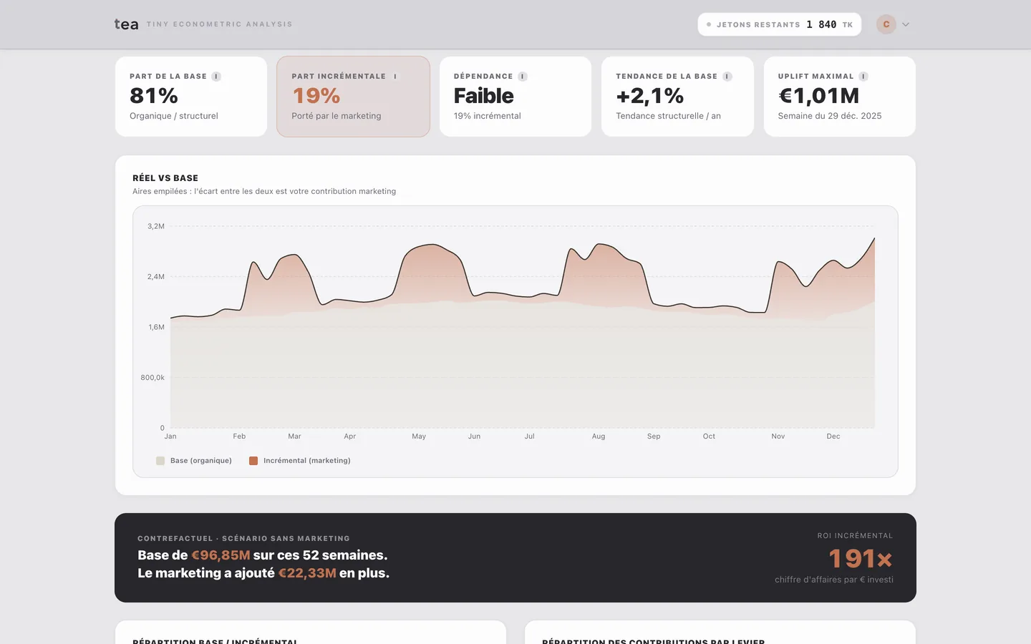Click the info icon beside Tendance de la base
The width and height of the screenshot is (1031, 644).
(727, 77)
